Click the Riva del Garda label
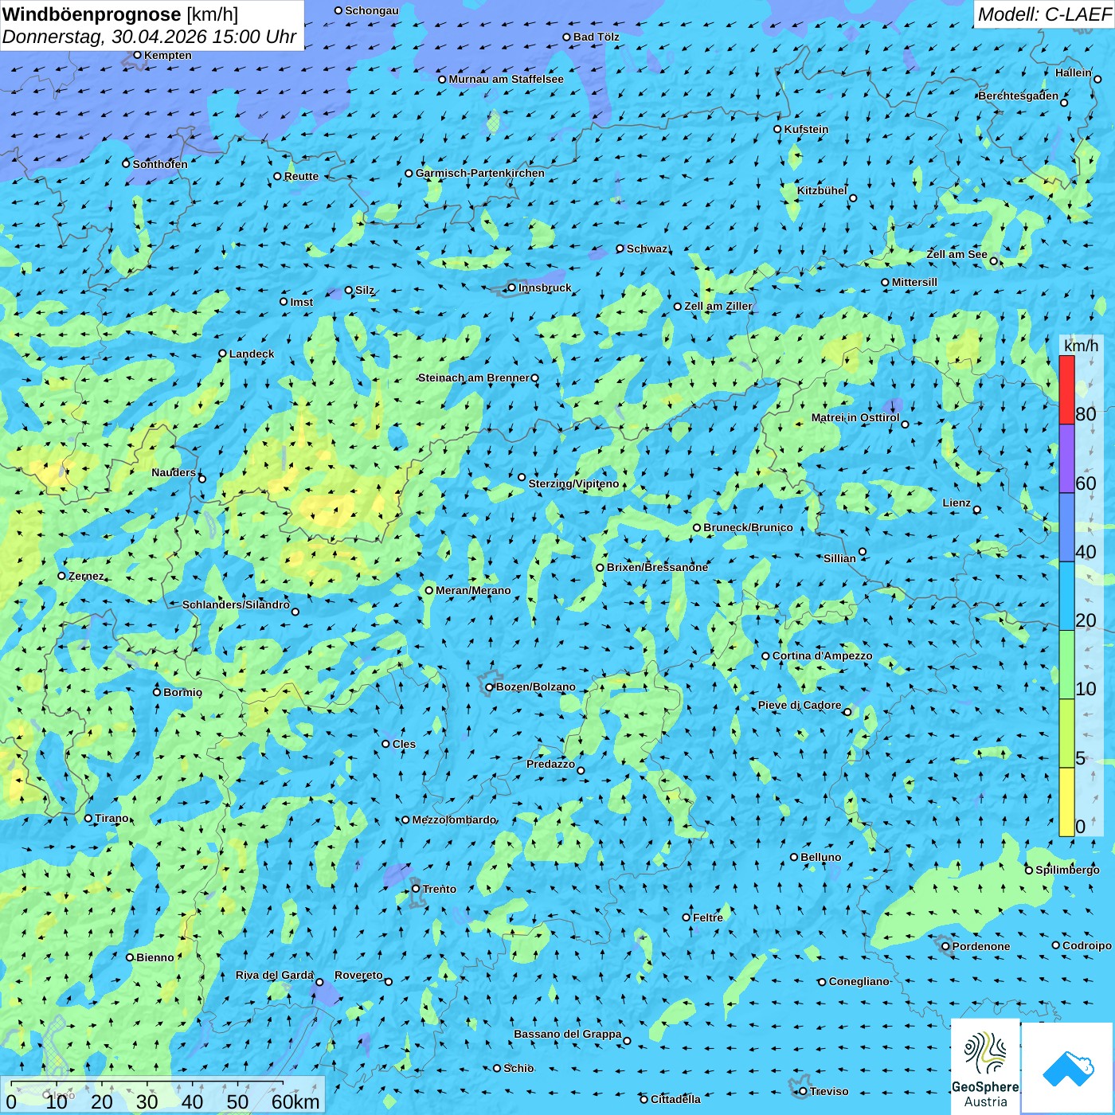The height and width of the screenshot is (1115, 1115). click(x=275, y=975)
